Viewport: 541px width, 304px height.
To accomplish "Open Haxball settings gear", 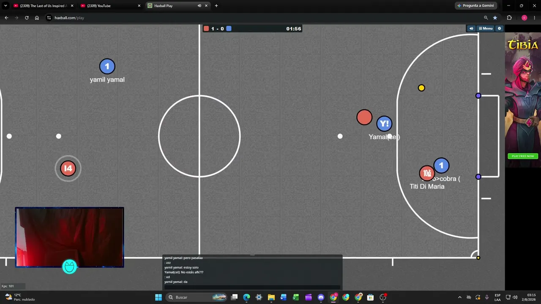I will (x=499, y=28).
